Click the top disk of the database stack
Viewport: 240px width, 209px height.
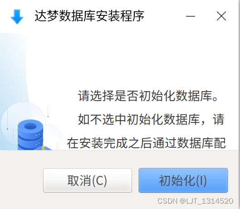(x=30, y=128)
